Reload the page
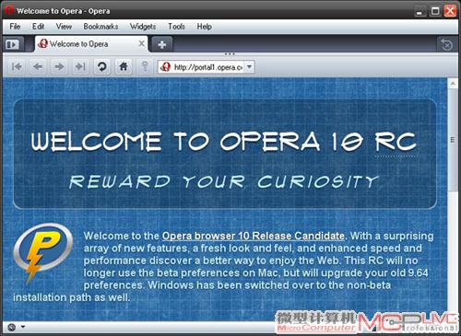 coord(102,66)
